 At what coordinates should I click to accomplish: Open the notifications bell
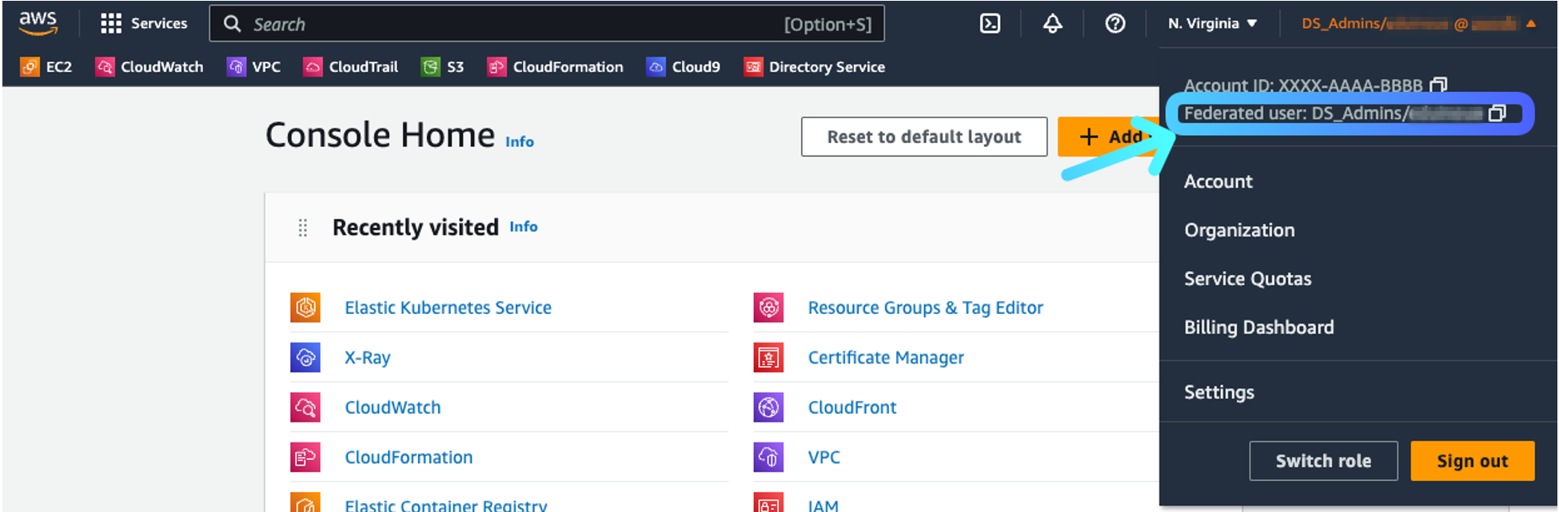(x=1052, y=24)
